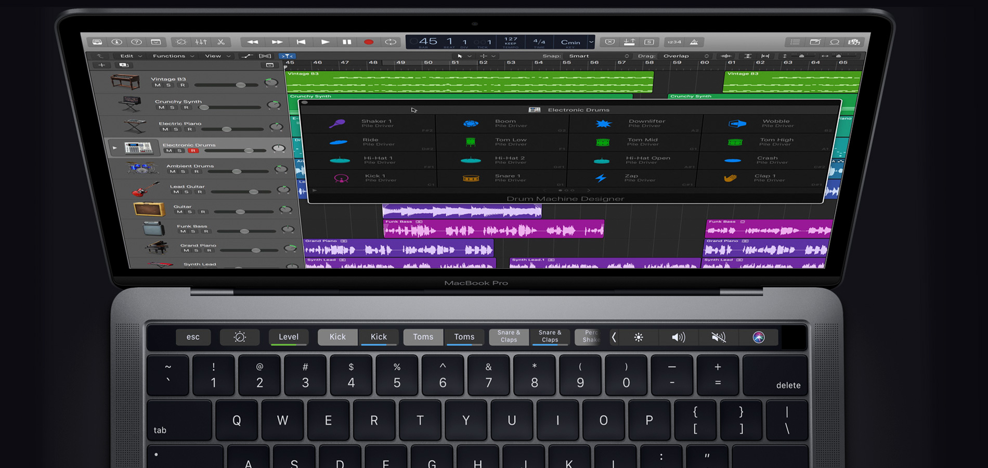Viewport: 988px width, 468px height.
Task: Toggle the blue Catch Playhead button
Action: 287,56
